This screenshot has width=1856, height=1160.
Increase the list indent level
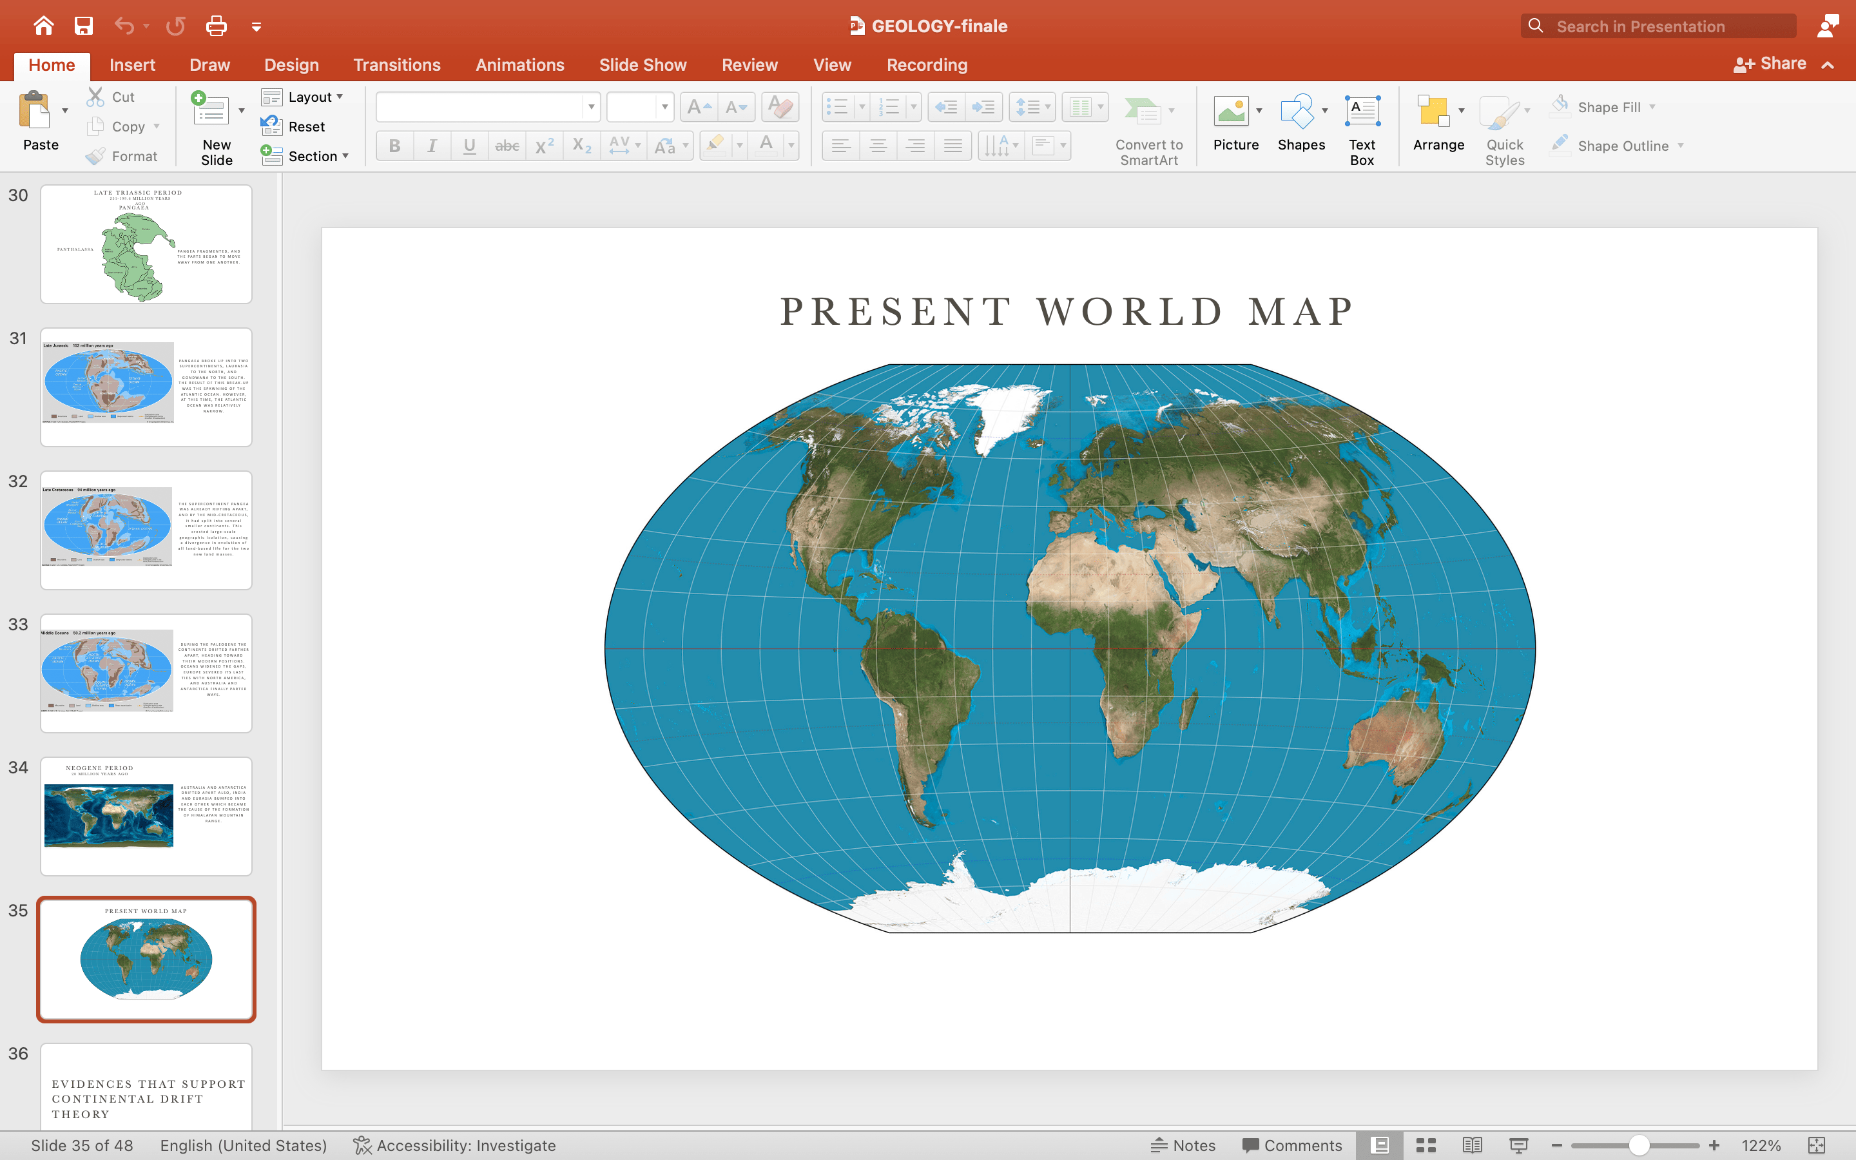click(984, 106)
